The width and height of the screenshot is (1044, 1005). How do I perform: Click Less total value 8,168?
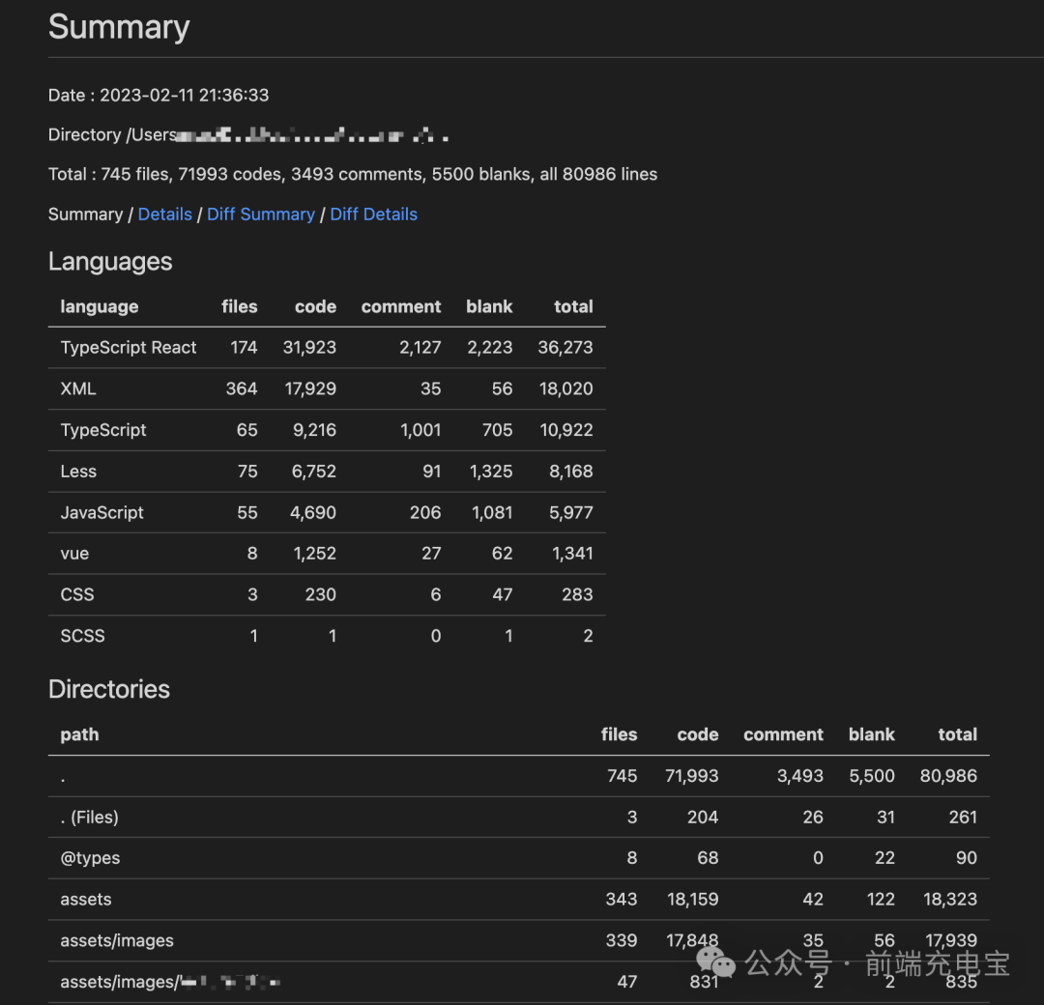[x=570, y=472]
